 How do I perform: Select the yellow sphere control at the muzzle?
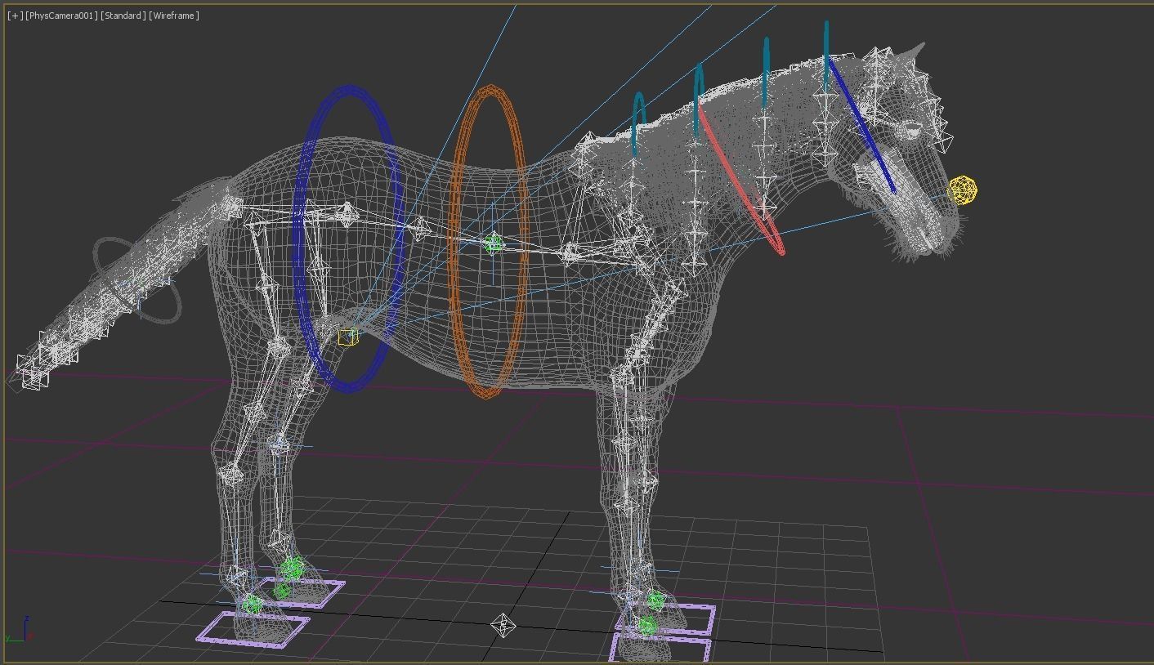pyautogui.click(x=963, y=190)
